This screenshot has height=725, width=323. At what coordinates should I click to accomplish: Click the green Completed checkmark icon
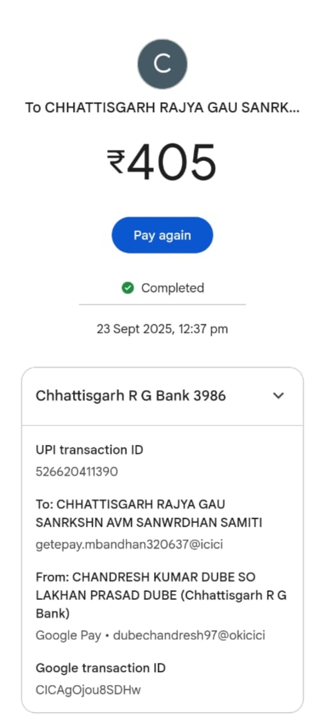pyautogui.click(x=128, y=288)
